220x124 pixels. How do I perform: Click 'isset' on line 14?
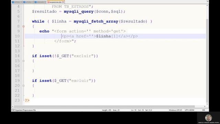46,56
